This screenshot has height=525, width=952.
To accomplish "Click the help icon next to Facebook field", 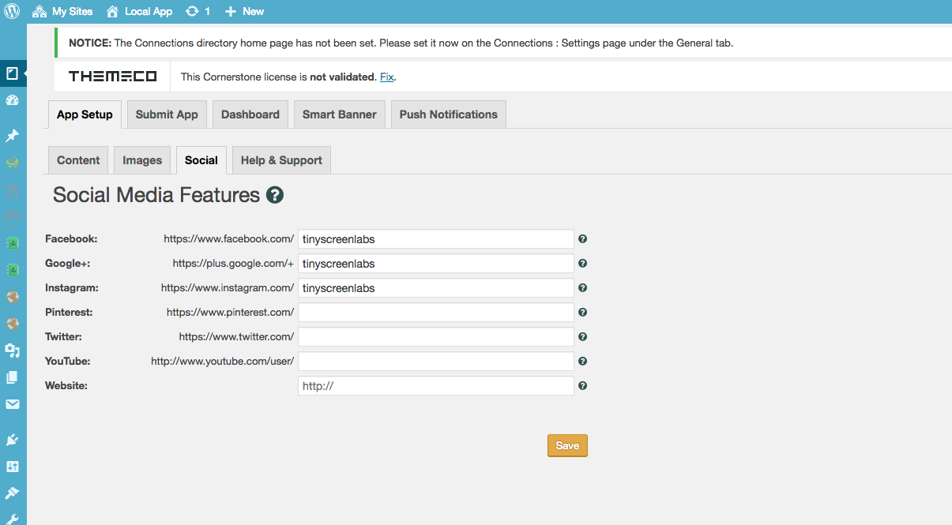I will click(x=583, y=239).
